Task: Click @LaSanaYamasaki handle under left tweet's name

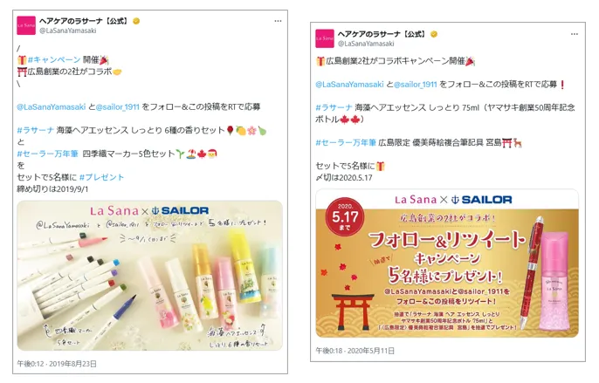Action: 67,31
